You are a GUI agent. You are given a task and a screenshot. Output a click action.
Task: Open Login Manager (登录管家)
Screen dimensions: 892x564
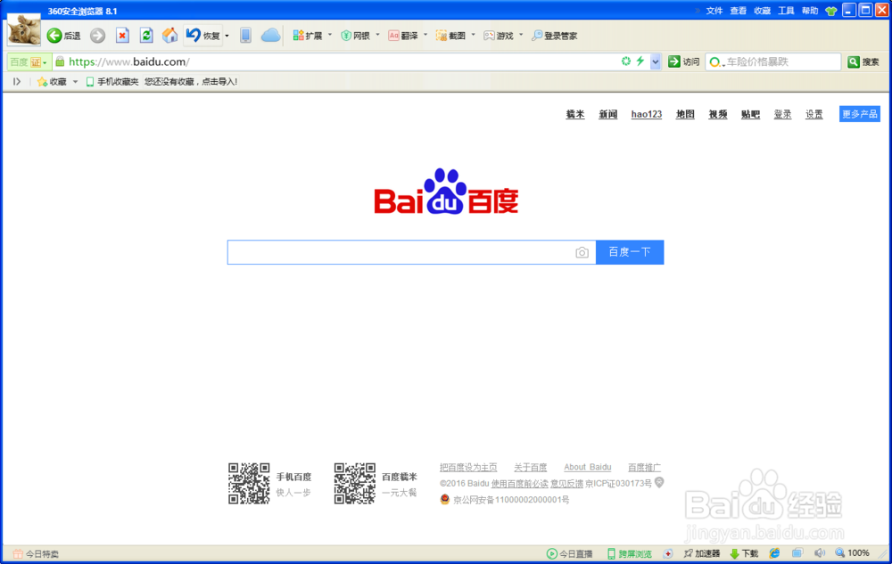[x=555, y=36]
